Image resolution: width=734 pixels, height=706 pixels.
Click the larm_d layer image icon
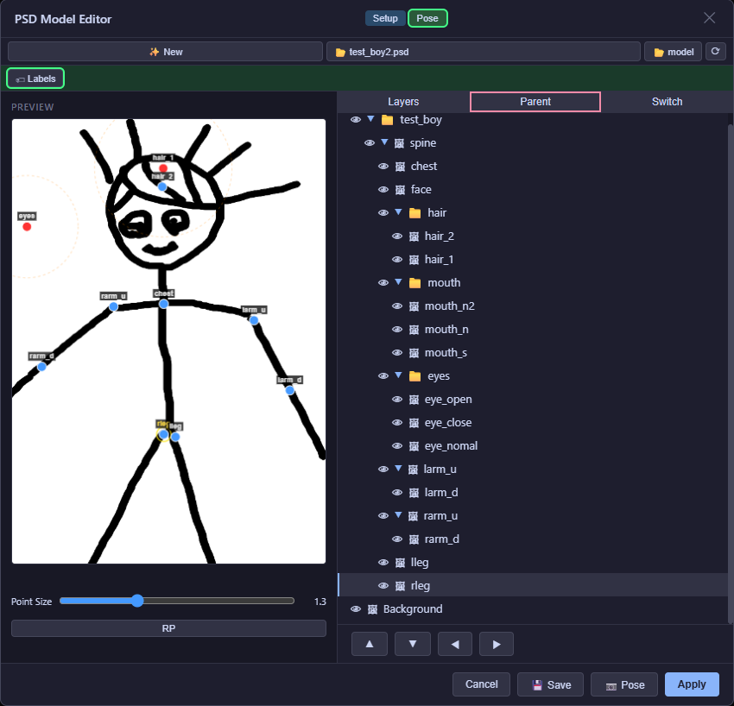pyautogui.click(x=414, y=493)
